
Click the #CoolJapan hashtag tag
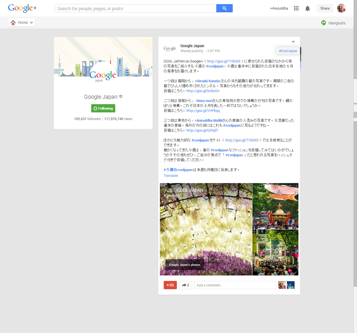[x=288, y=51]
